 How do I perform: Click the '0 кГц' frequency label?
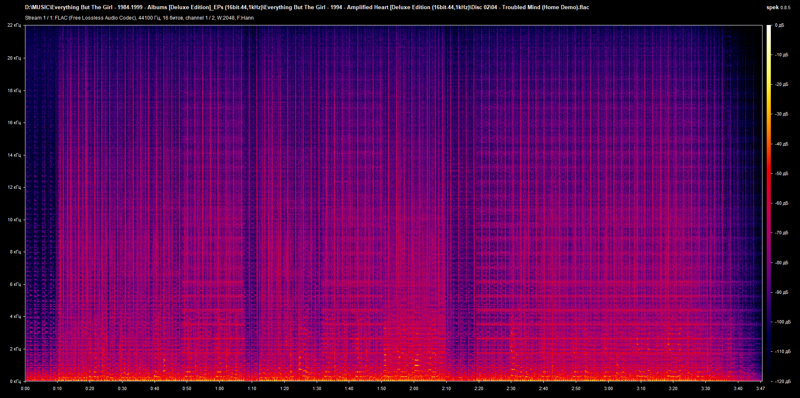pos(15,381)
